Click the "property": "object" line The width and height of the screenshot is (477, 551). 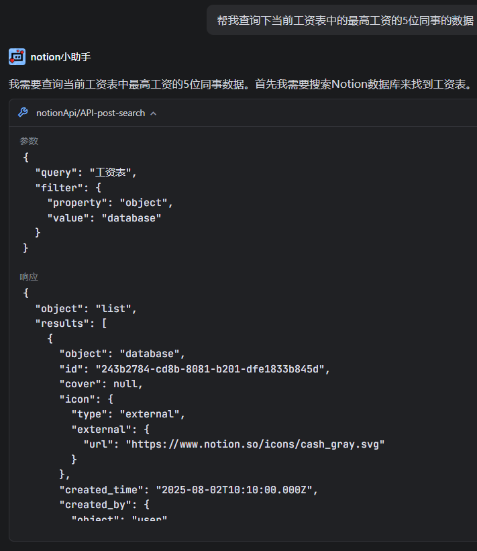(110, 203)
